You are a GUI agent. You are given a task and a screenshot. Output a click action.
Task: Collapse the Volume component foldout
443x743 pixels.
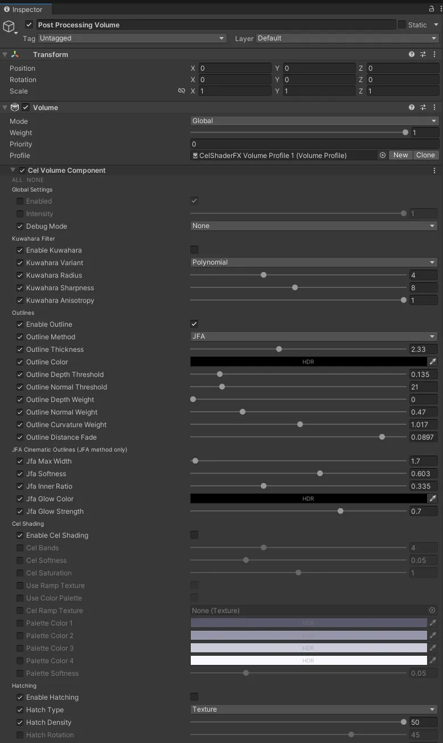(5, 108)
